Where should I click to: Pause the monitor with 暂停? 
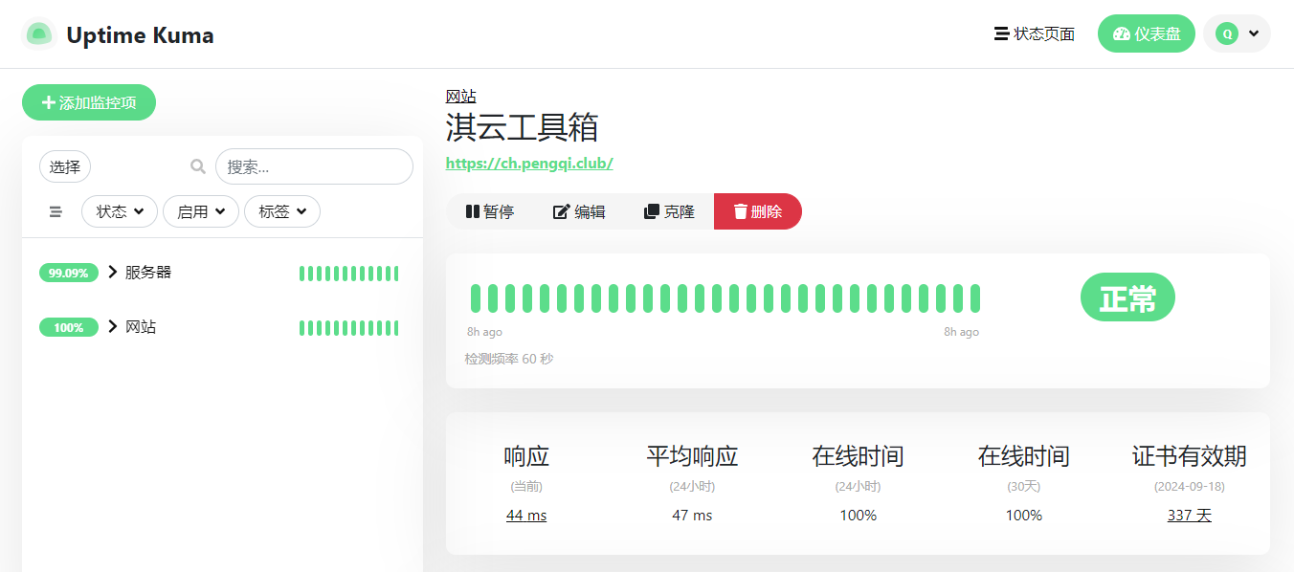tap(490, 211)
